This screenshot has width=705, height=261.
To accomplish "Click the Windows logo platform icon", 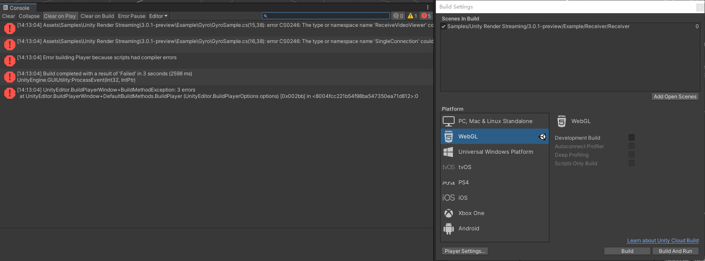I will [448, 152].
